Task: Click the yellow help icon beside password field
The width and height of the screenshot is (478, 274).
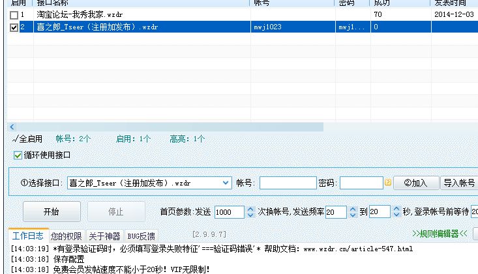Action: [388, 183]
